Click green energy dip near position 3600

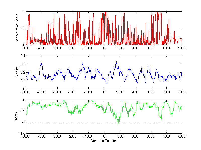click(x=161, y=119)
